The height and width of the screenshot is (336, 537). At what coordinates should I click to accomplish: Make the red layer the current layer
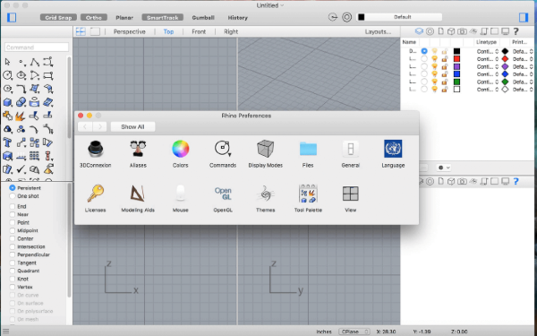coord(424,59)
